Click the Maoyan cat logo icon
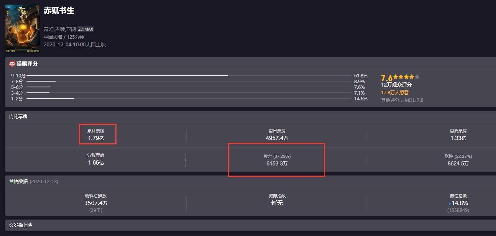Screen dimensions: 496x236 (x=12, y=64)
